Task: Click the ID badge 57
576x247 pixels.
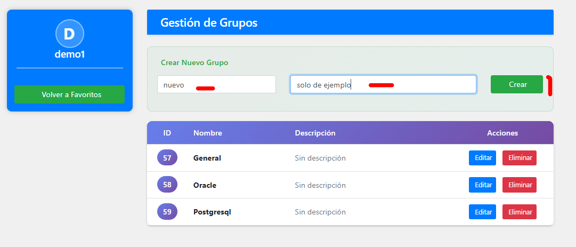Action: click(x=167, y=158)
